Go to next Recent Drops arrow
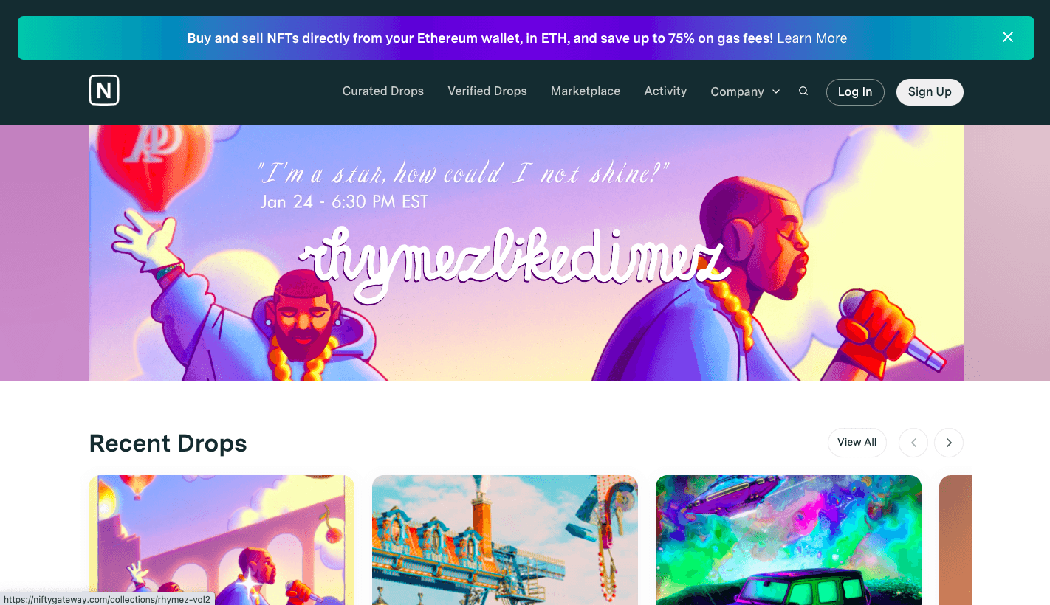Screen dimensions: 1050x605 [x=949, y=443]
